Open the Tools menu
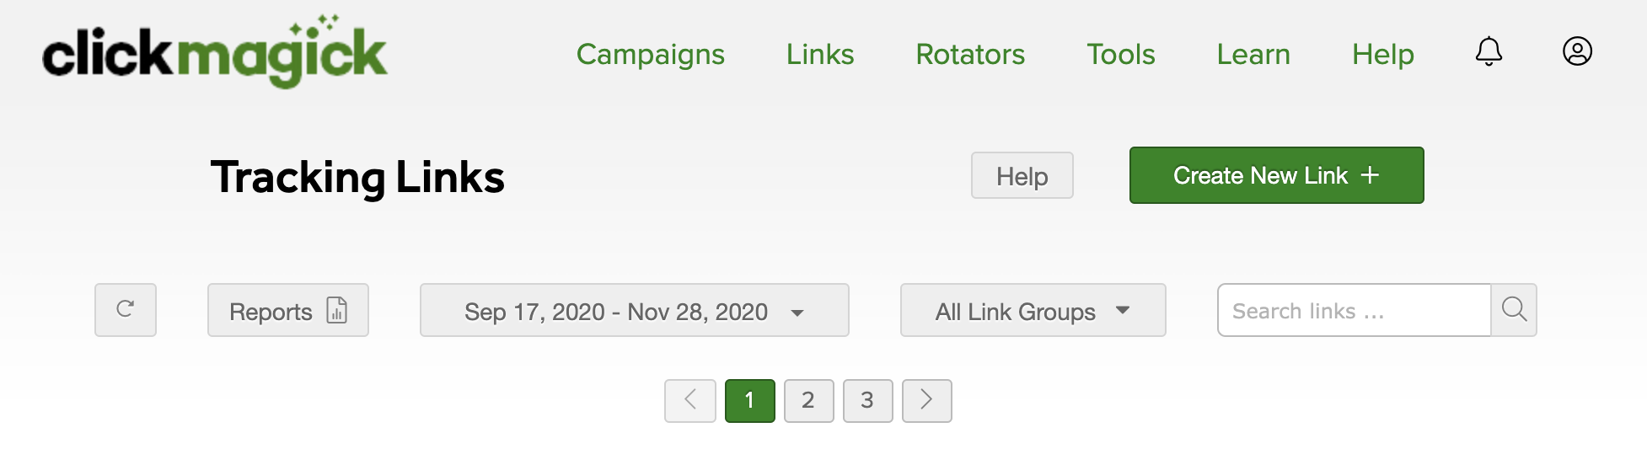This screenshot has width=1647, height=465. click(1120, 55)
